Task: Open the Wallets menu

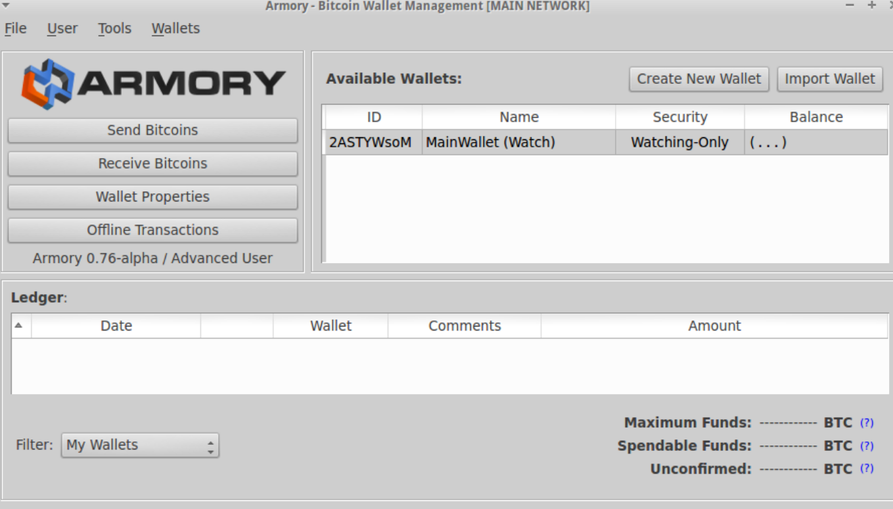Action: [175, 28]
